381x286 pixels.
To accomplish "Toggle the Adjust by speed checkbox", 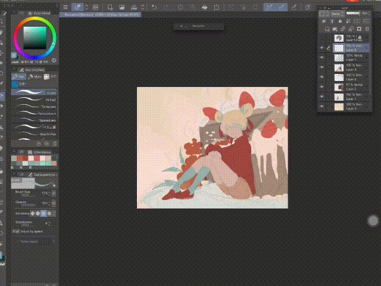I will (17, 231).
